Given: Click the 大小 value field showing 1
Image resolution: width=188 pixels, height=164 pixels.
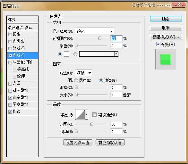Looking at the screenshot, I should pyautogui.click(x=116, y=95).
